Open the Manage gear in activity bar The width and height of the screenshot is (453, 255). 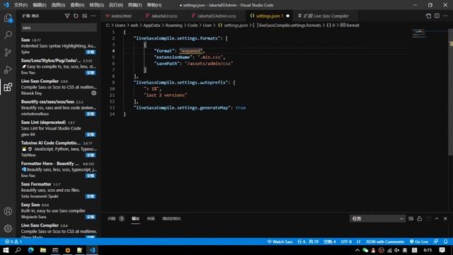(8, 228)
